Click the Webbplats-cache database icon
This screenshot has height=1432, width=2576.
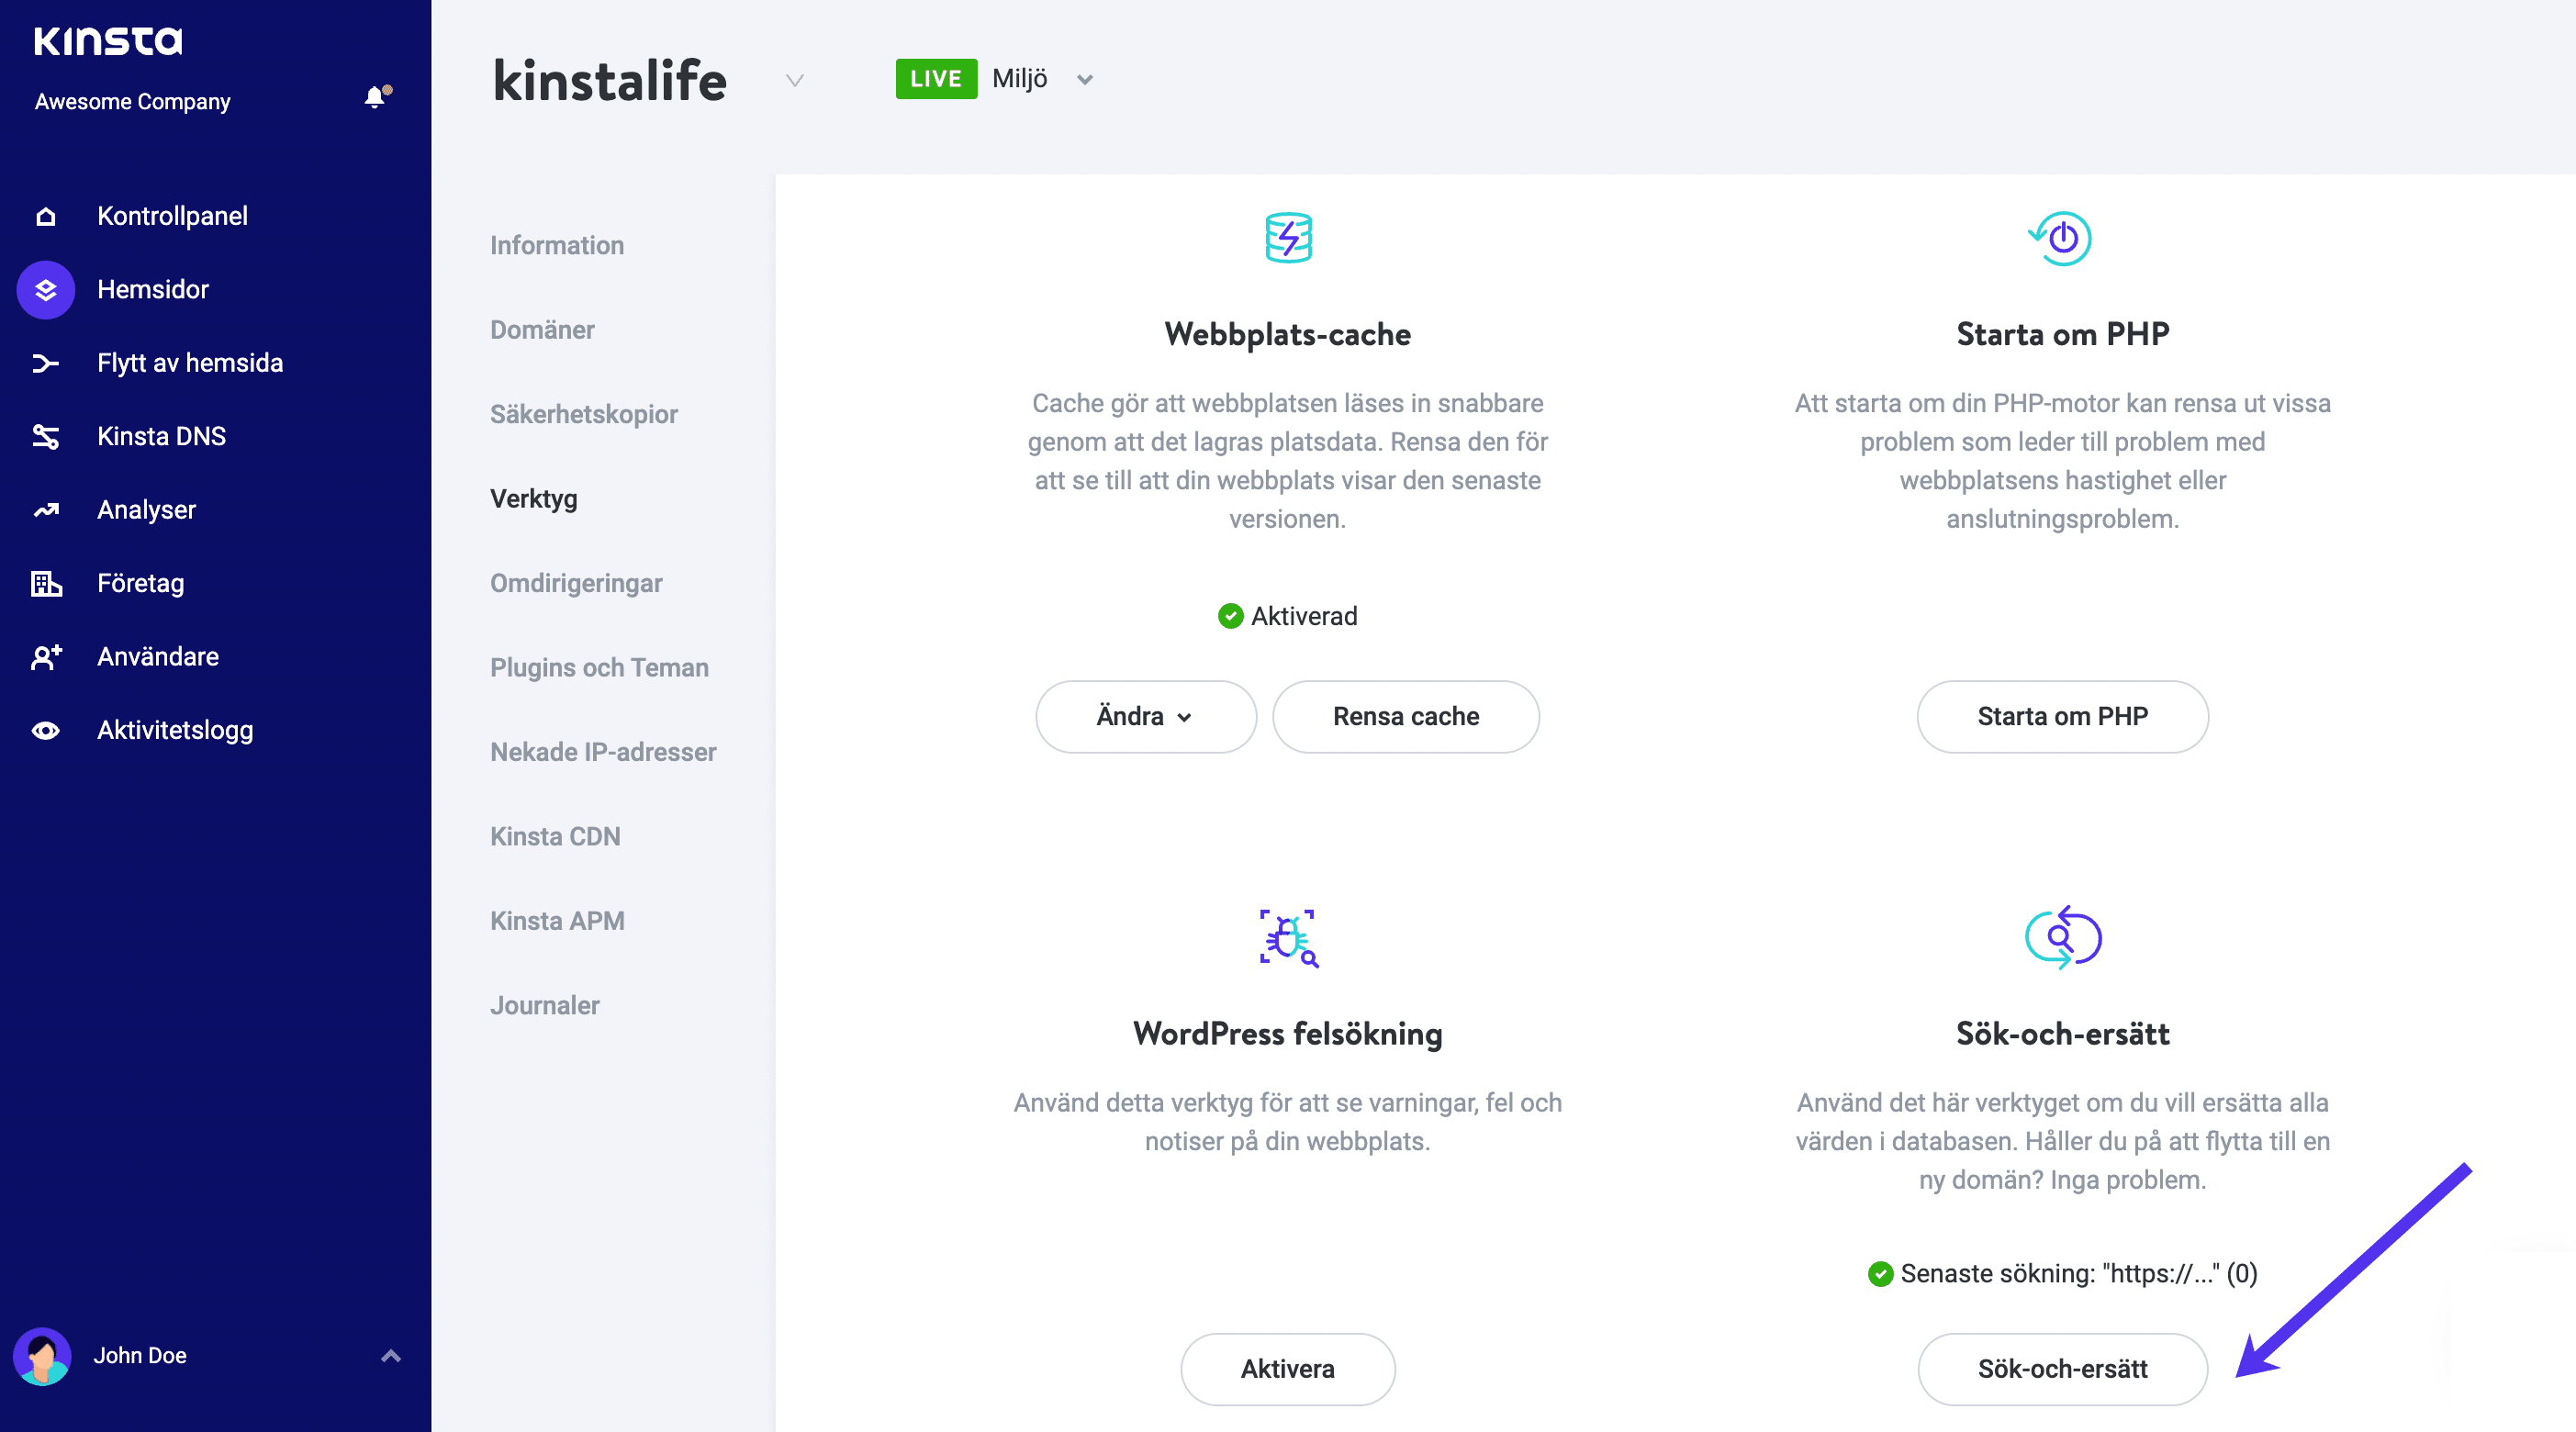(x=1288, y=238)
